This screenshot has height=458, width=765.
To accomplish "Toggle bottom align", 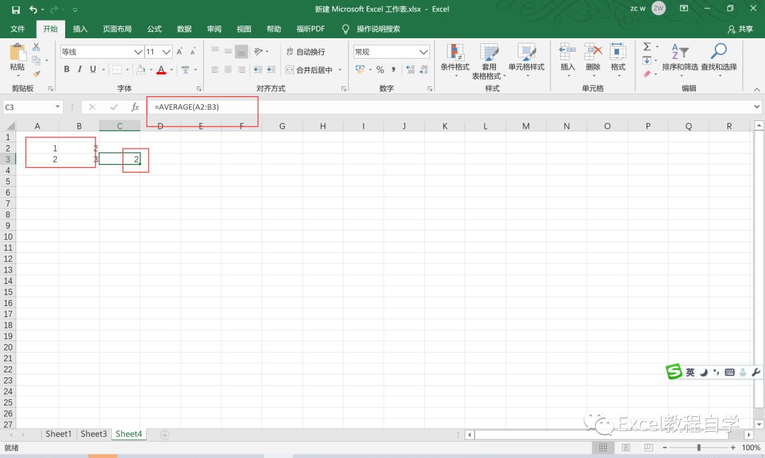I will click(x=242, y=51).
